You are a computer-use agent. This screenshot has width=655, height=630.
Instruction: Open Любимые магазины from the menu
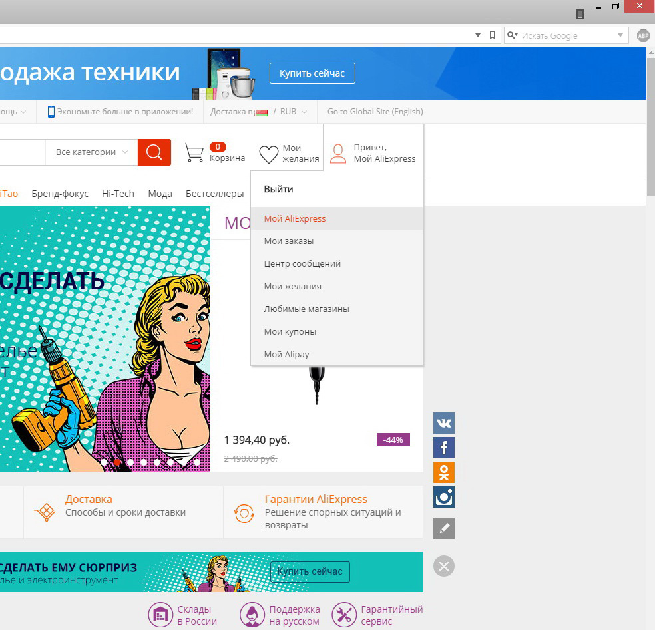(x=337, y=309)
